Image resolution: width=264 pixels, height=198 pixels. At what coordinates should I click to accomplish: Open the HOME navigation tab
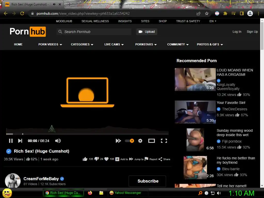18,44
